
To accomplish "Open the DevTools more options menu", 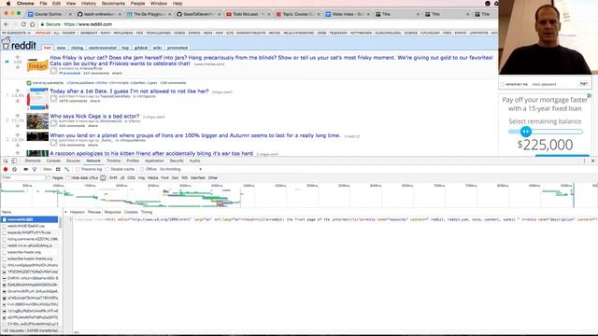I will [584, 161].
